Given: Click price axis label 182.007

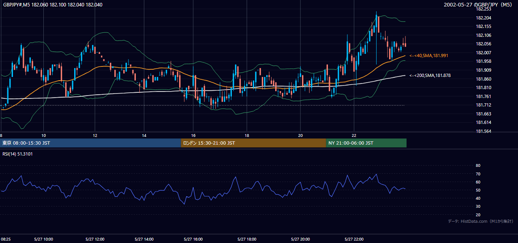Looking at the screenshot, I should tap(483, 53).
